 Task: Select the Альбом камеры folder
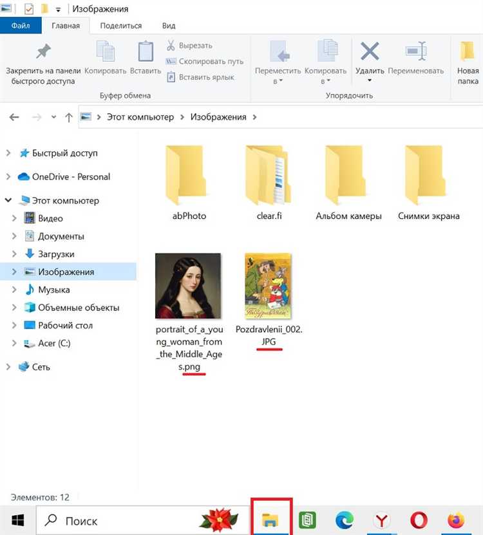tap(348, 183)
